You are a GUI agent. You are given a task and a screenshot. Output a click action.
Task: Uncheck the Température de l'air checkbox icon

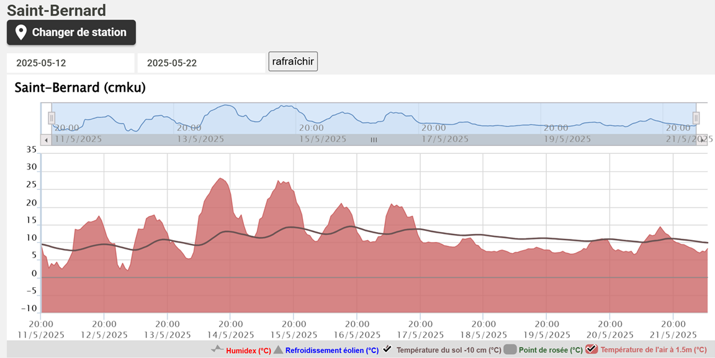[x=591, y=349]
